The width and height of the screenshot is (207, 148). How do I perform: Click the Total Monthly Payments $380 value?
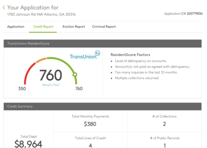90,124
